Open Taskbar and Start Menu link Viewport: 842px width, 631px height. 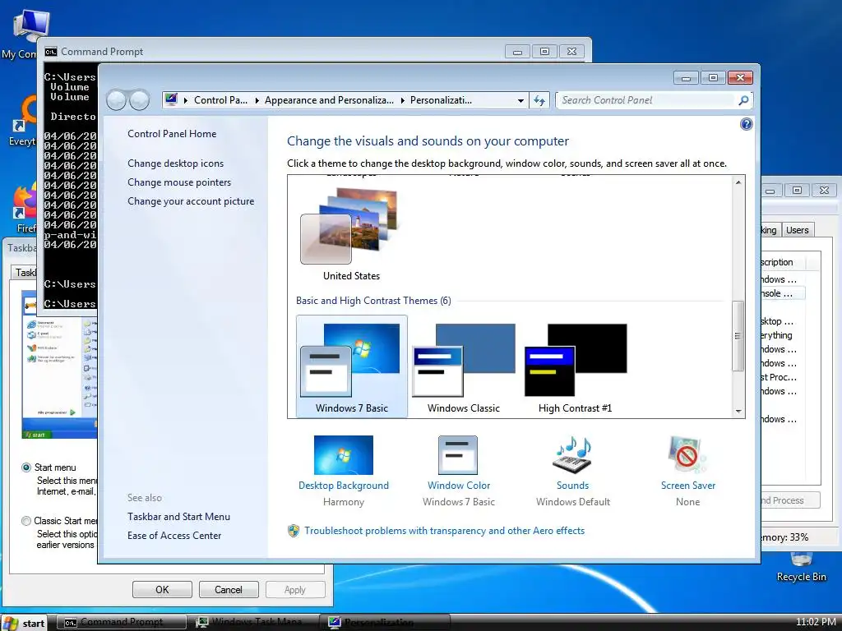178,517
